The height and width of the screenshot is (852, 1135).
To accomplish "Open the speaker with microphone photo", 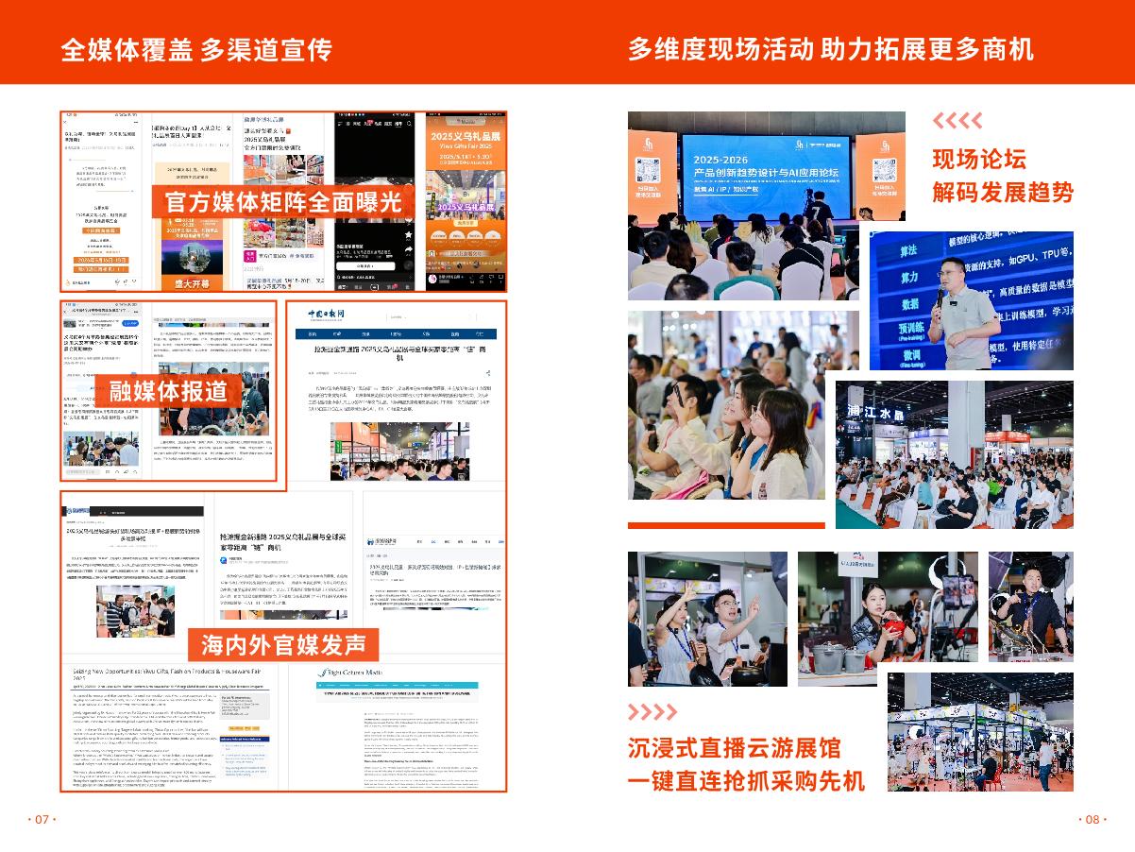I will point(971,300).
